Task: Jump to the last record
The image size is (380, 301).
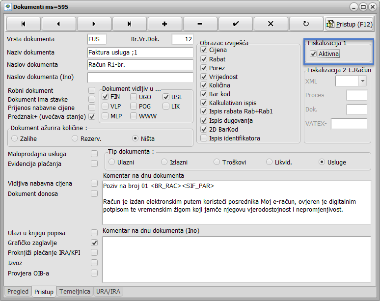Action: click(x=129, y=24)
